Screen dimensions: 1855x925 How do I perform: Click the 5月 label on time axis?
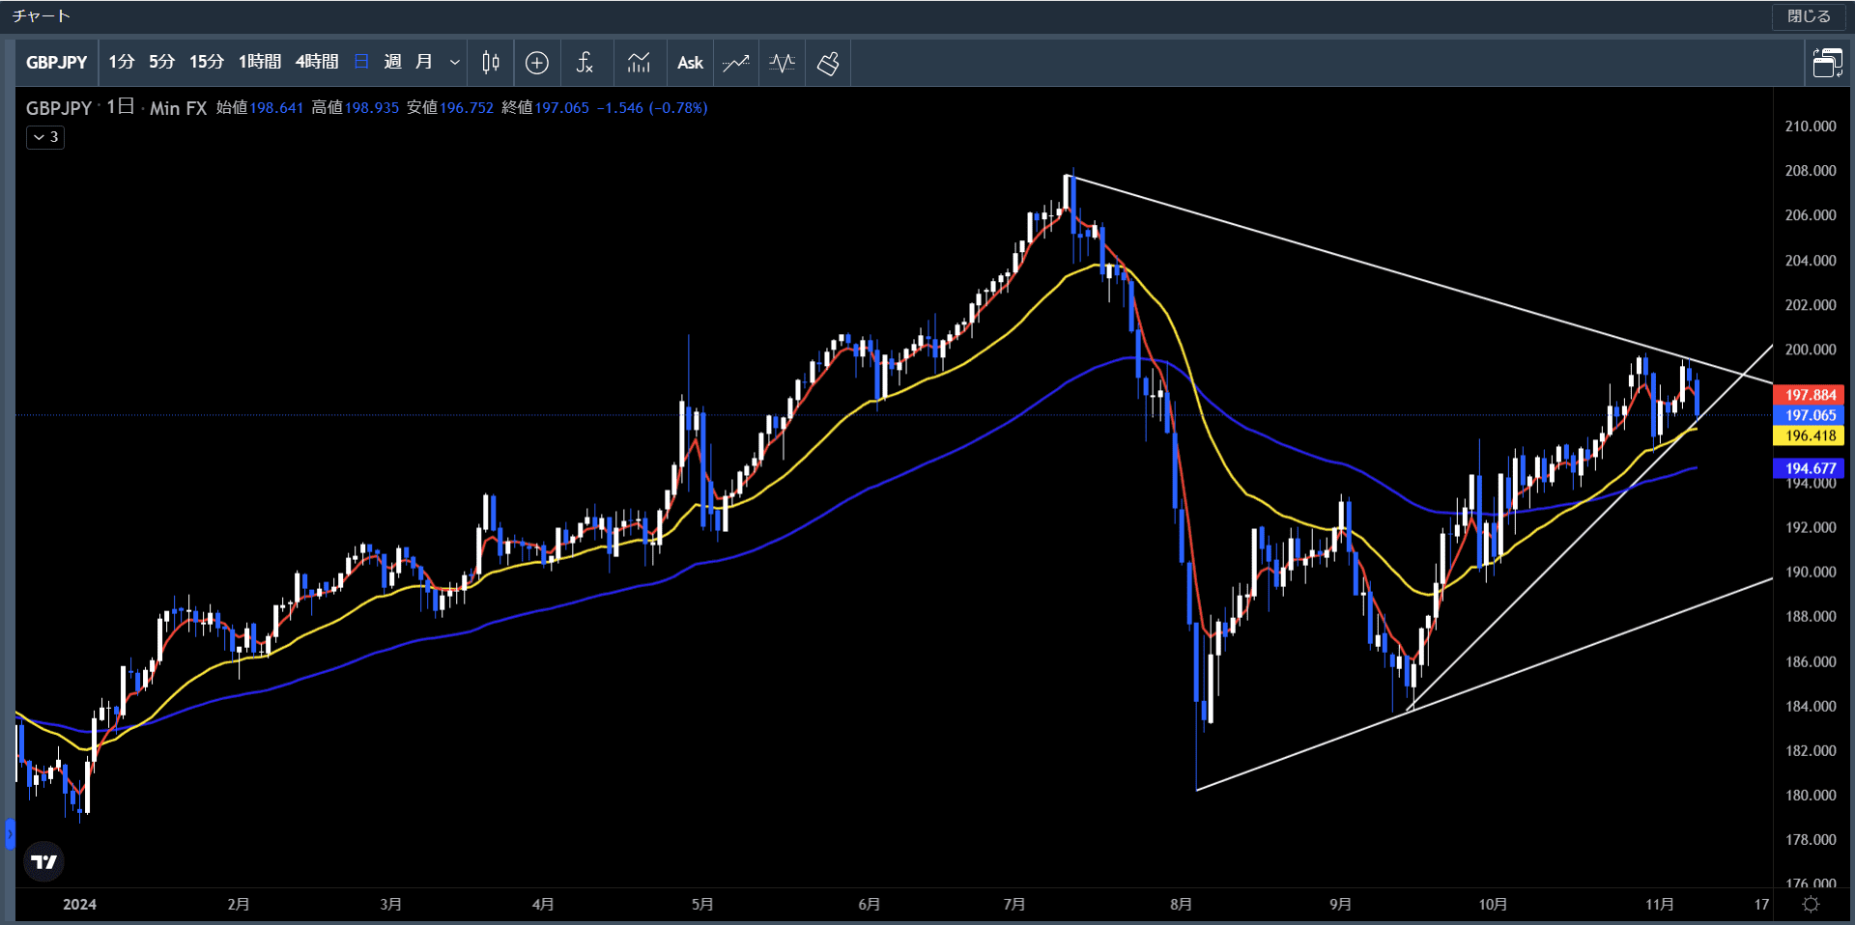tap(702, 905)
